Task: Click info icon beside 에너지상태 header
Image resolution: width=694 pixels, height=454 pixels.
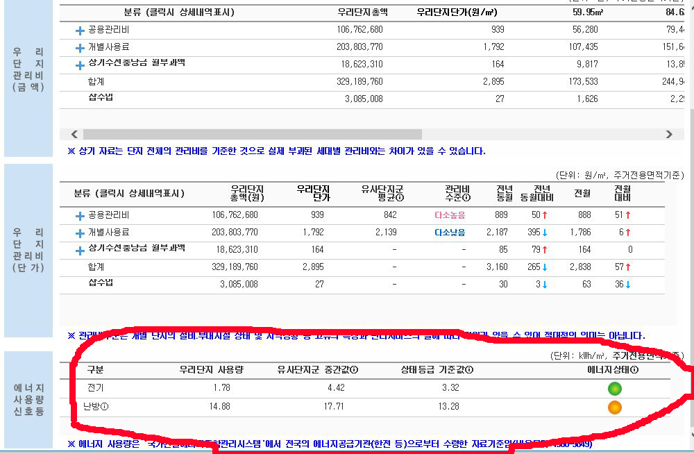Action: [x=634, y=370]
